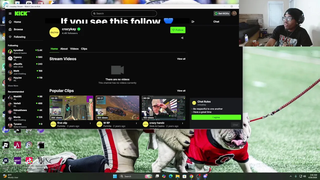Click the verified badge next to crazykay
The width and height of the screenshot is (320, 180).
coord(79,29)
